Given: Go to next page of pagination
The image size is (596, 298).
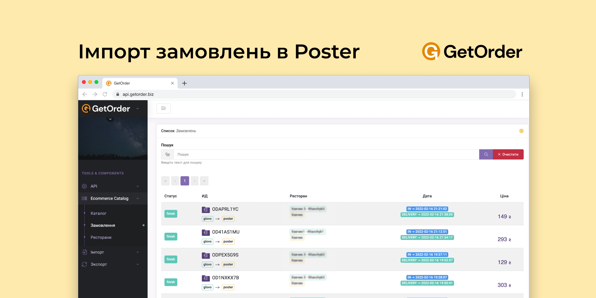Looking at the screenshot, I should (x=195, y=181).
